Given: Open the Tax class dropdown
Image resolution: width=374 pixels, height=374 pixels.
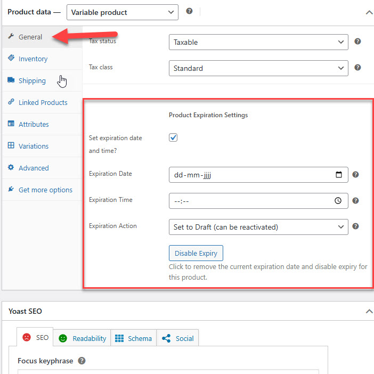Looking at the screenshot, I should click(258, 68).
